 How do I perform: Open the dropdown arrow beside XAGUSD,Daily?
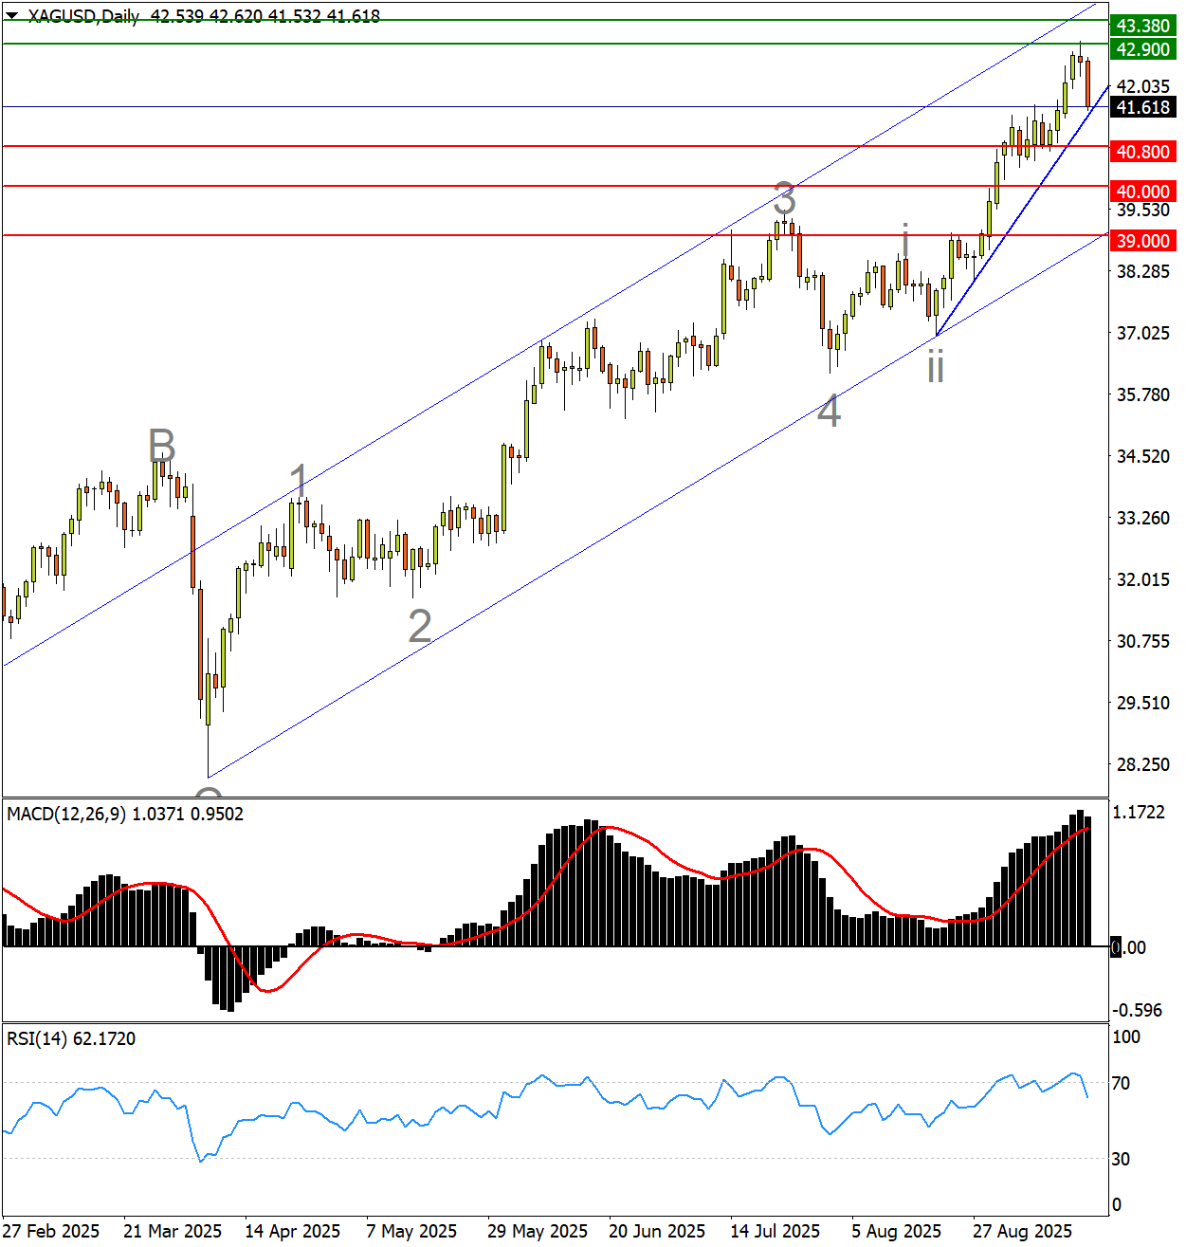click(x=11, y=16)
